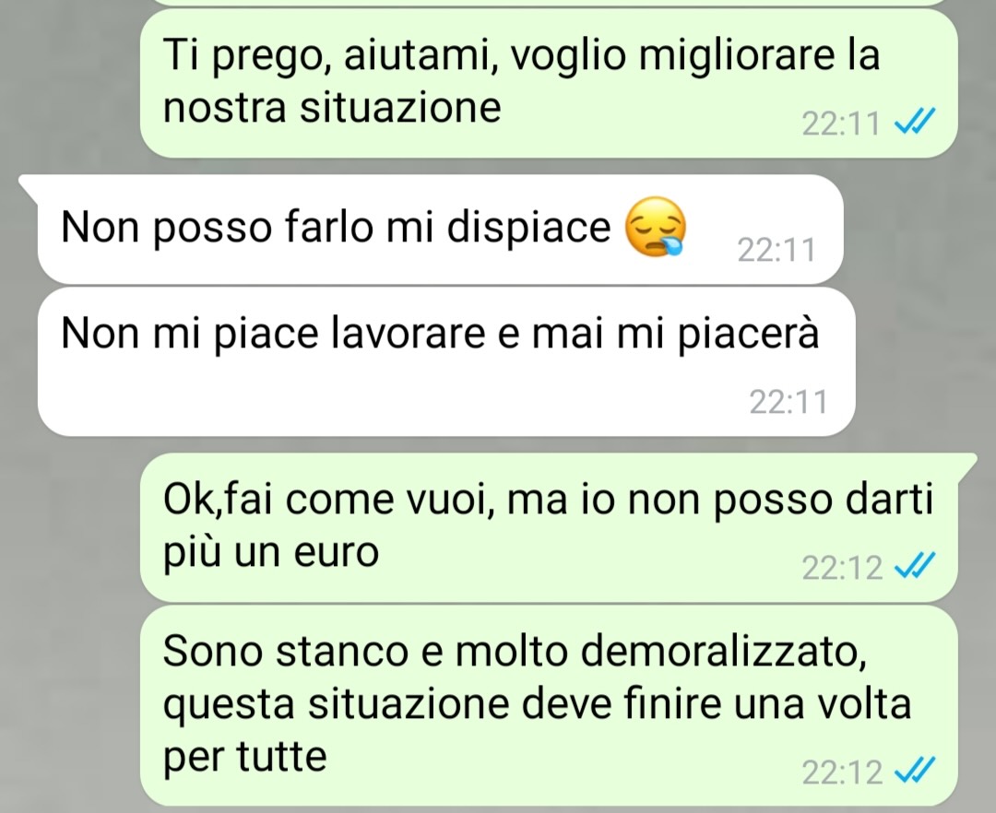
Task: Select the 'Non posso farlo mi dispiace' message
Action: coord(441,229)
